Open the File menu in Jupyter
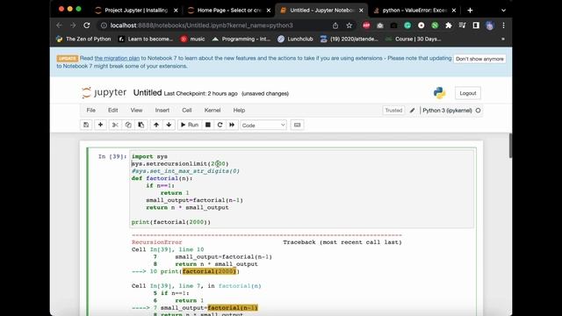Viewport: 562px width, 316px height. [x=91, y=111]
